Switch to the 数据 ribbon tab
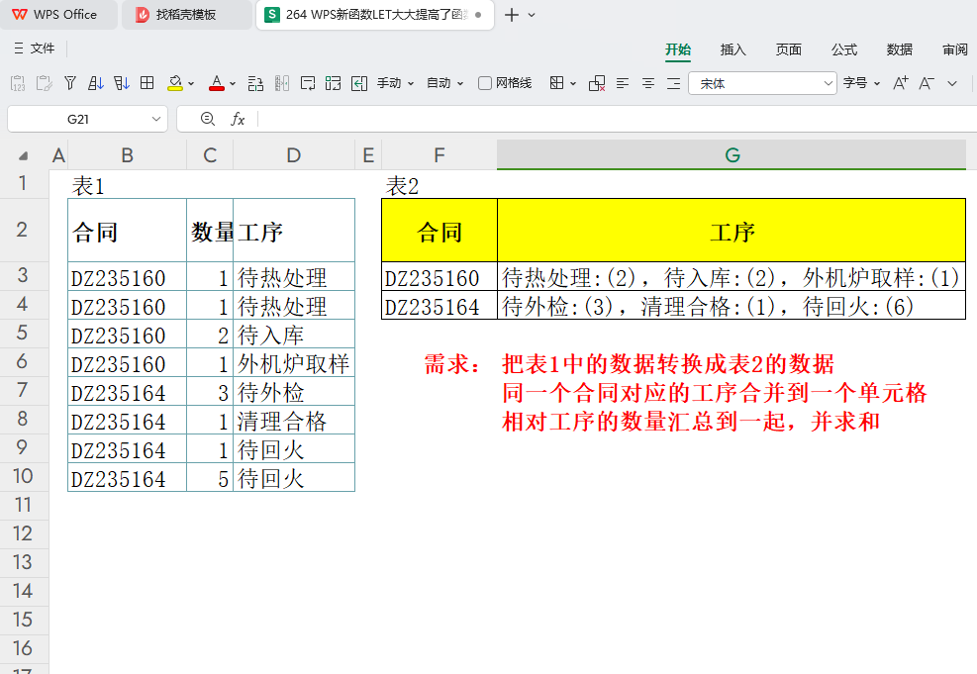The image size is (977, 674). click(899, 49)
